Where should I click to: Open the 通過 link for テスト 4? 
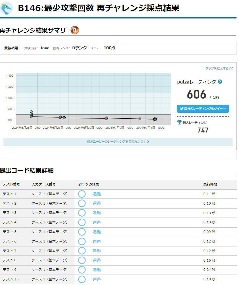point(97,222)
